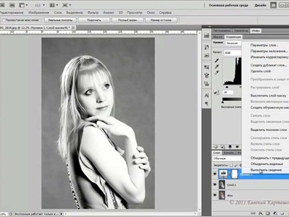The width and height of the screenshot is (289, 217).
Task: Open the Анализ menu
Action: (x=108, y=13)
